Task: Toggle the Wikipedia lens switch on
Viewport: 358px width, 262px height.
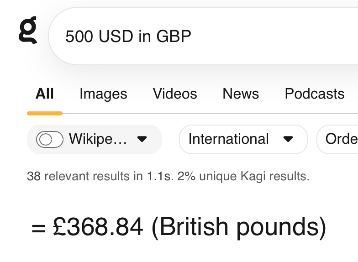Action: click(49, 139)
